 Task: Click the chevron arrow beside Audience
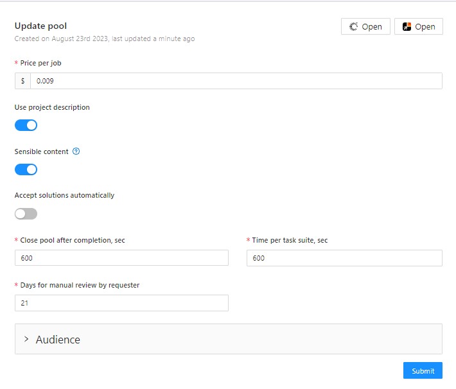[26, 339]
